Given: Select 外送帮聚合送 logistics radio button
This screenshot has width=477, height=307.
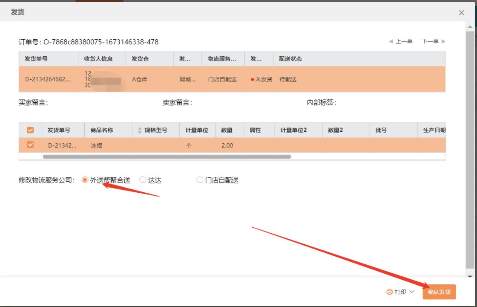Looking at the screenshot, I should pos(85,180).
